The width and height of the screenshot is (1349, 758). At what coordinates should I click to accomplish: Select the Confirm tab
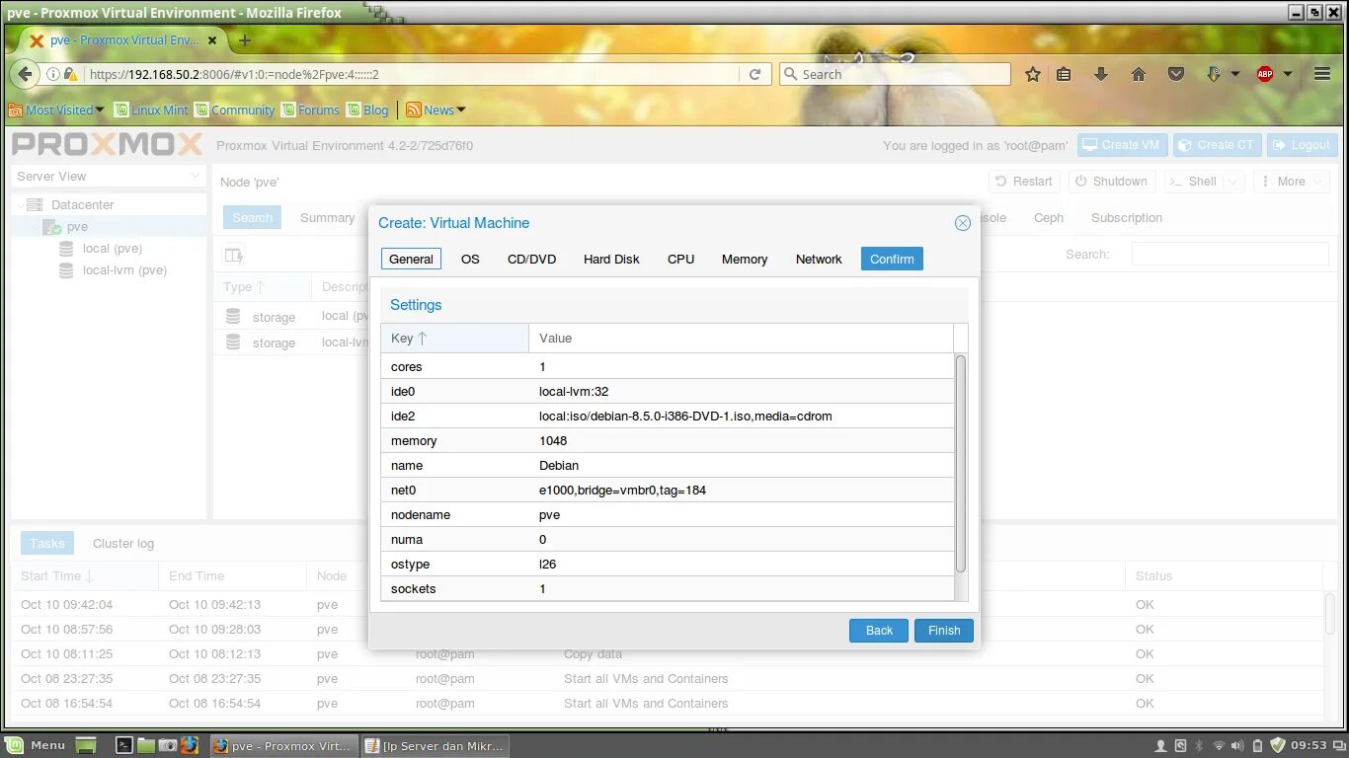892,259
